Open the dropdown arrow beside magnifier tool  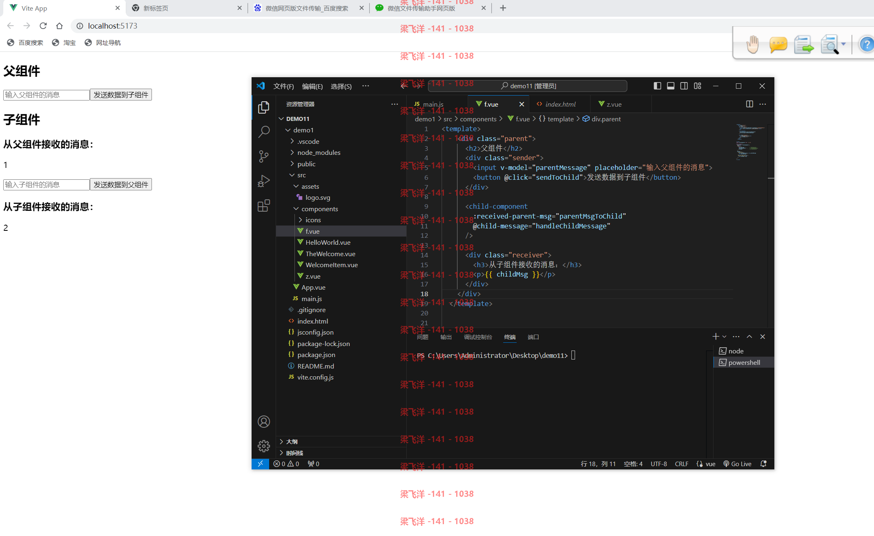(x=843, y=44)
